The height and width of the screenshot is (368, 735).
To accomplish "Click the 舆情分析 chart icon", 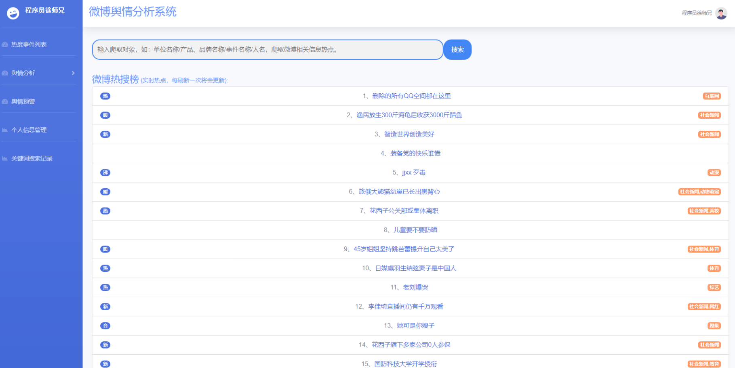I will (x=5, y=73).
